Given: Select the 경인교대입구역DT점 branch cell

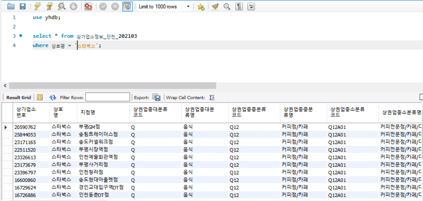Looking at the screenshot, I should tap(103, 187).
